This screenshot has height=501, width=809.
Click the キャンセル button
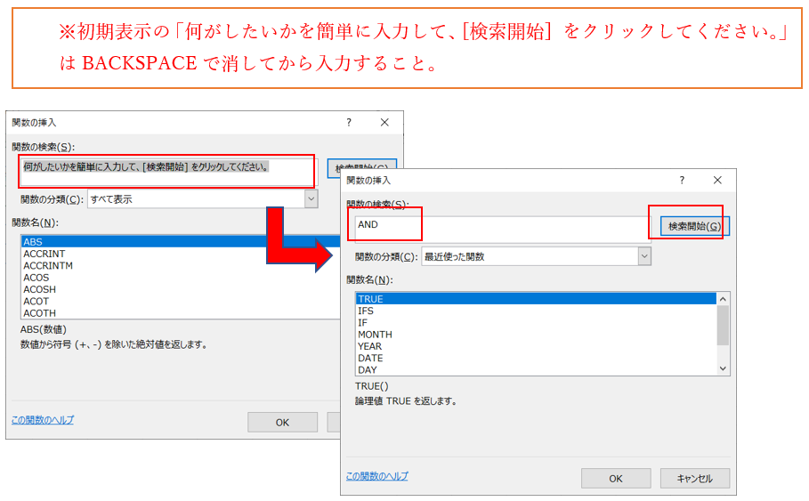pyautogui.click(x=694, y=478)
